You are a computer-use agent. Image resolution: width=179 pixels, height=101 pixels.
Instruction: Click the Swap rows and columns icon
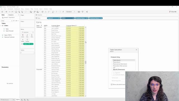43,12
